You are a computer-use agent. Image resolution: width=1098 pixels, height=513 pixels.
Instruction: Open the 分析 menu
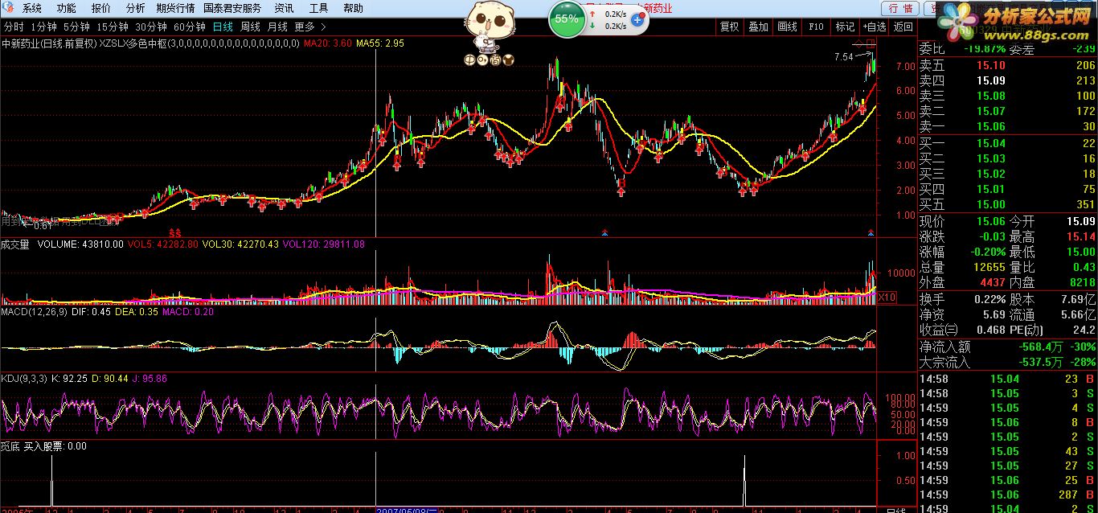click(x=136, y=8)
